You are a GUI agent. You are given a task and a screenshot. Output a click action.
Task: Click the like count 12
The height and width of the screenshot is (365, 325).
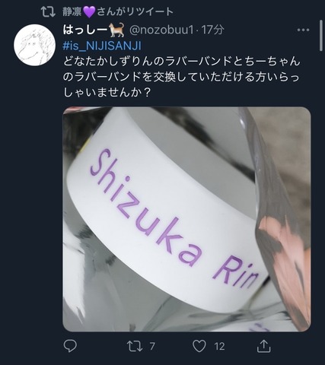[219, 346]
